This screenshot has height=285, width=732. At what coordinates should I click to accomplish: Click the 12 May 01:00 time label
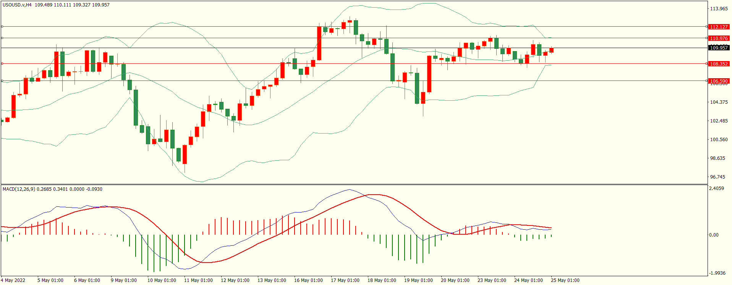click(235, 280)
